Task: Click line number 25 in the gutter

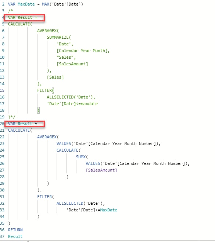Action: pos(2,157)
